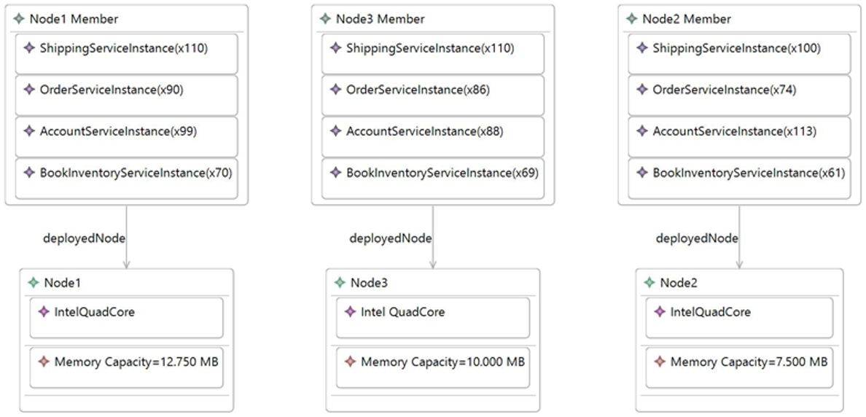Click the magenta icon beside Intel QuadCore in Node3
866x417 pixels.
click(x=350, y=312)
